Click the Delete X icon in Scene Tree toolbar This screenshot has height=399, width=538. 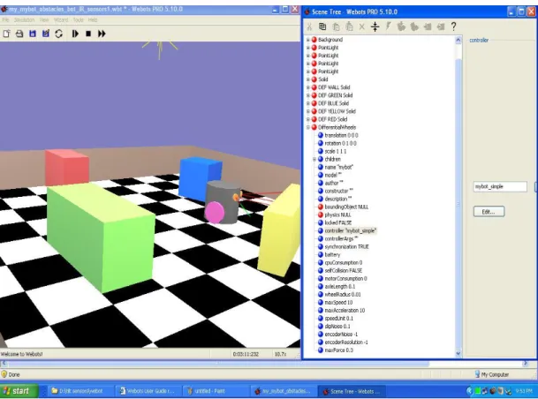point(362,26)
